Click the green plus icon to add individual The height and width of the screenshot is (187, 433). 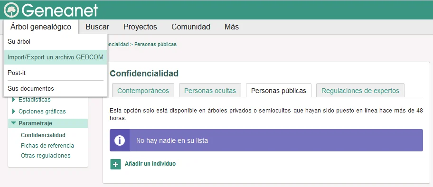coord(115,164)
